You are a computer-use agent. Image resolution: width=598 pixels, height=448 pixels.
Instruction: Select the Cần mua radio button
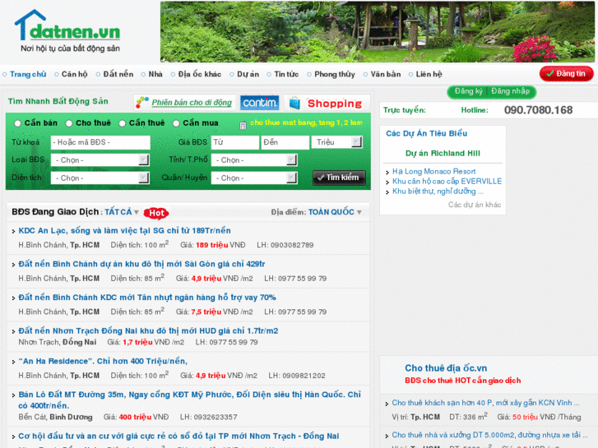[176, 123]
